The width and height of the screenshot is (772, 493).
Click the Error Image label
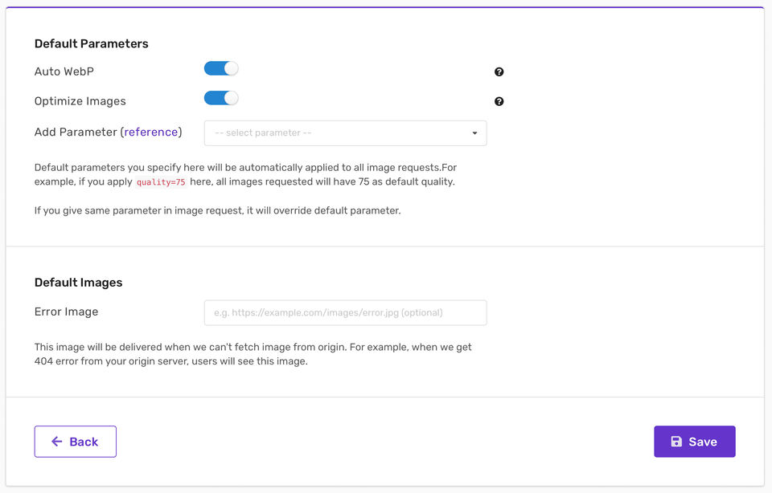coord(66,312)
